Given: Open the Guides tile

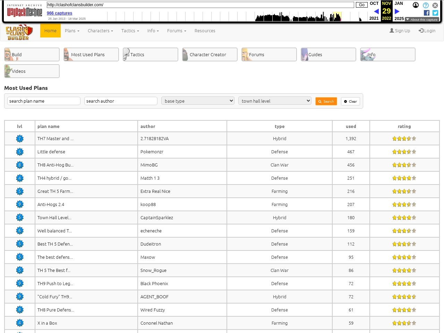Looking at the screenshot, I should (328, 54).
